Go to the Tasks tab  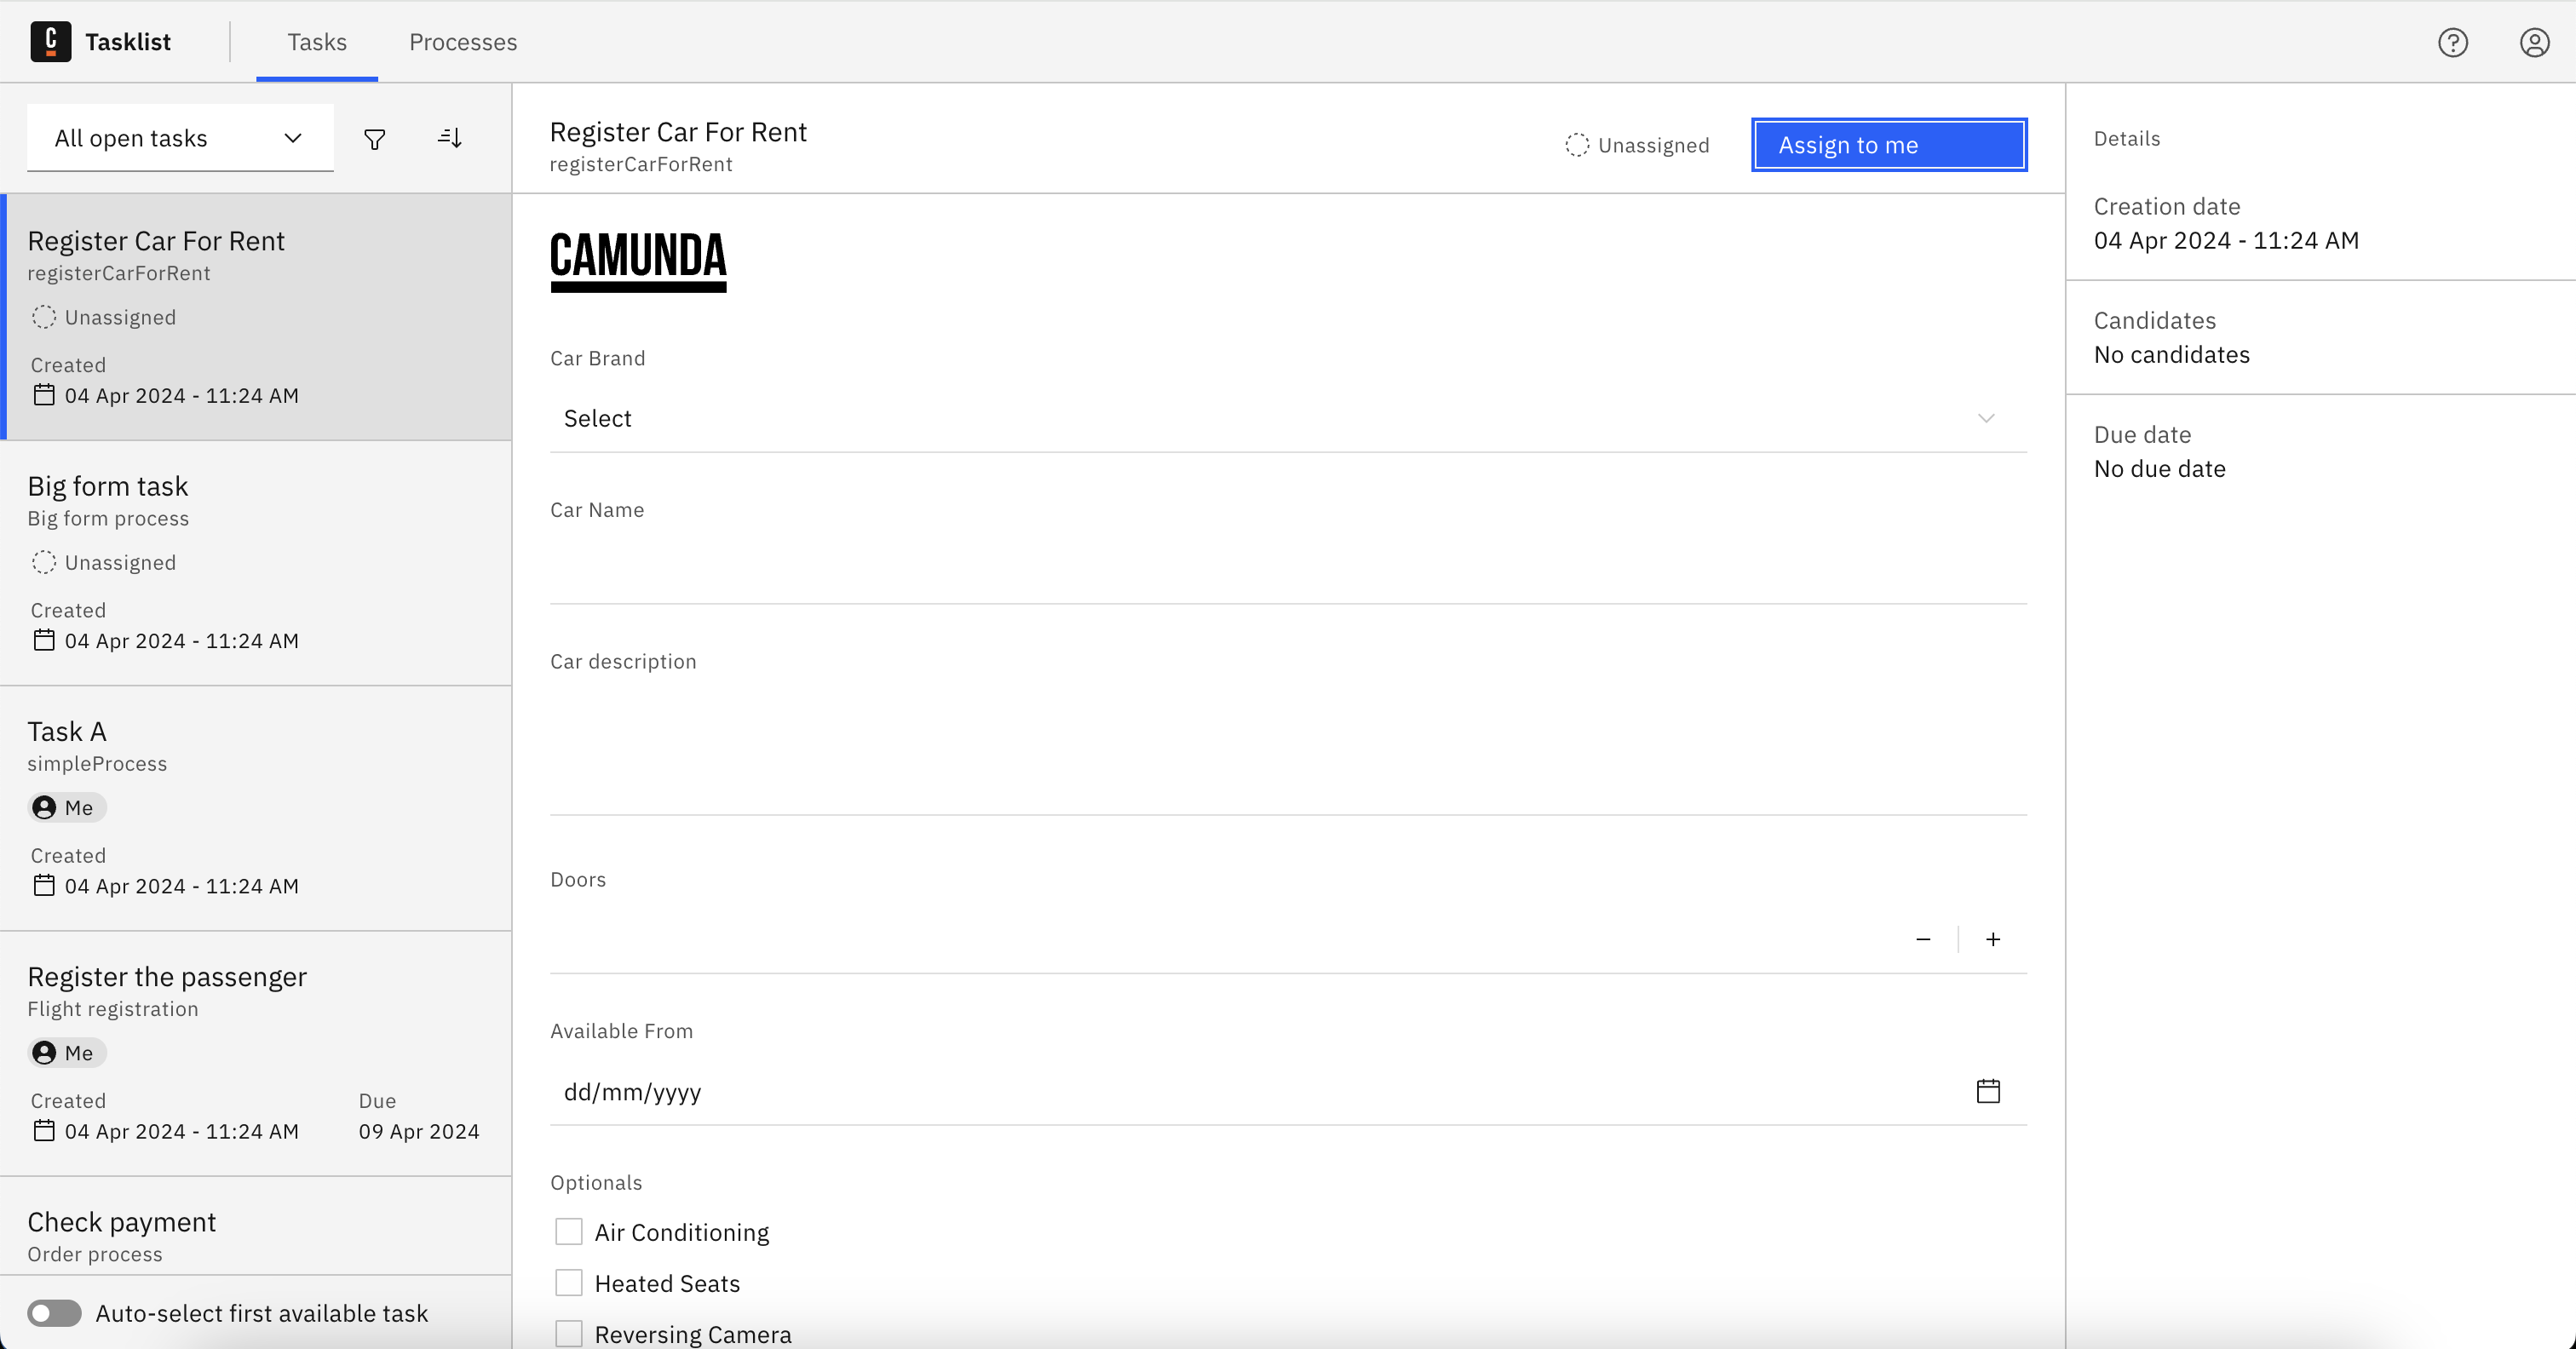point(317,42)
